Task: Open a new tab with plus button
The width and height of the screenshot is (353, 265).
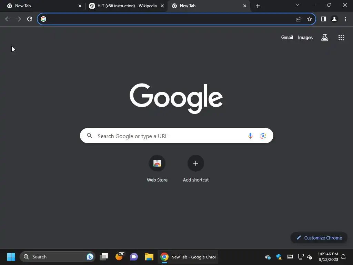Action: pos(258,6)
